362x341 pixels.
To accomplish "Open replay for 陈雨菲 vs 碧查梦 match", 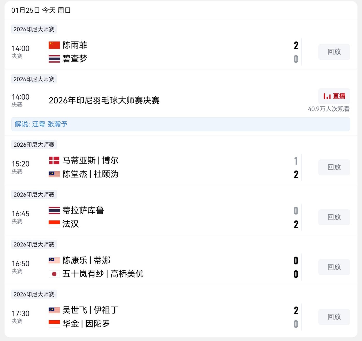I will (x=334, y=52).
